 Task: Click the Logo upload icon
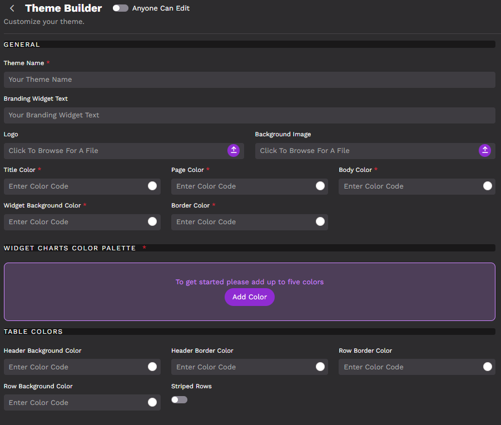click(x=234, y=151)
